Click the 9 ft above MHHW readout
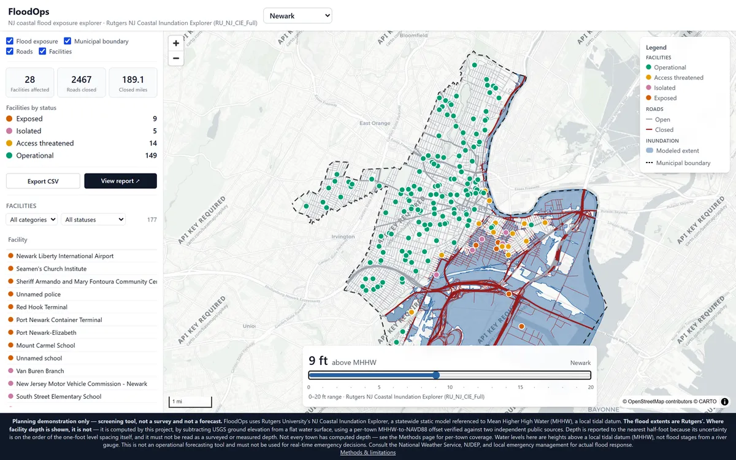 click(x=342, y=361)
